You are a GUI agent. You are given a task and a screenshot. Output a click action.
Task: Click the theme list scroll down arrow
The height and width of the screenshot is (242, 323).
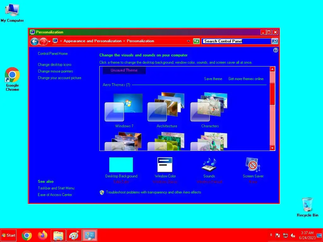click(x=272, y=148)
